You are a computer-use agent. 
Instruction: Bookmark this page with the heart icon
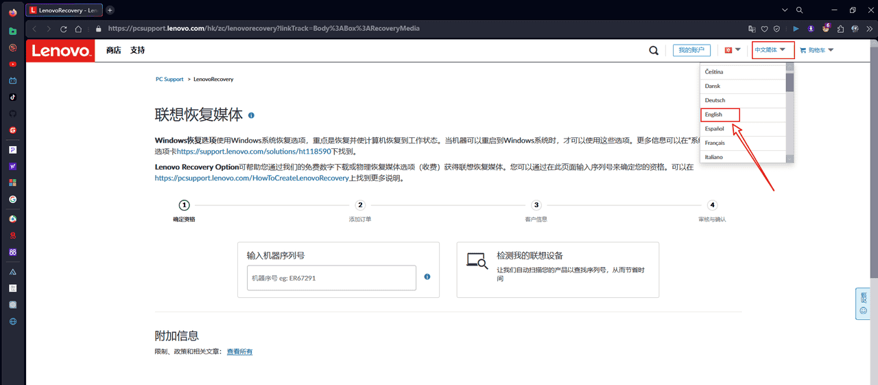(x=765, y=29)
